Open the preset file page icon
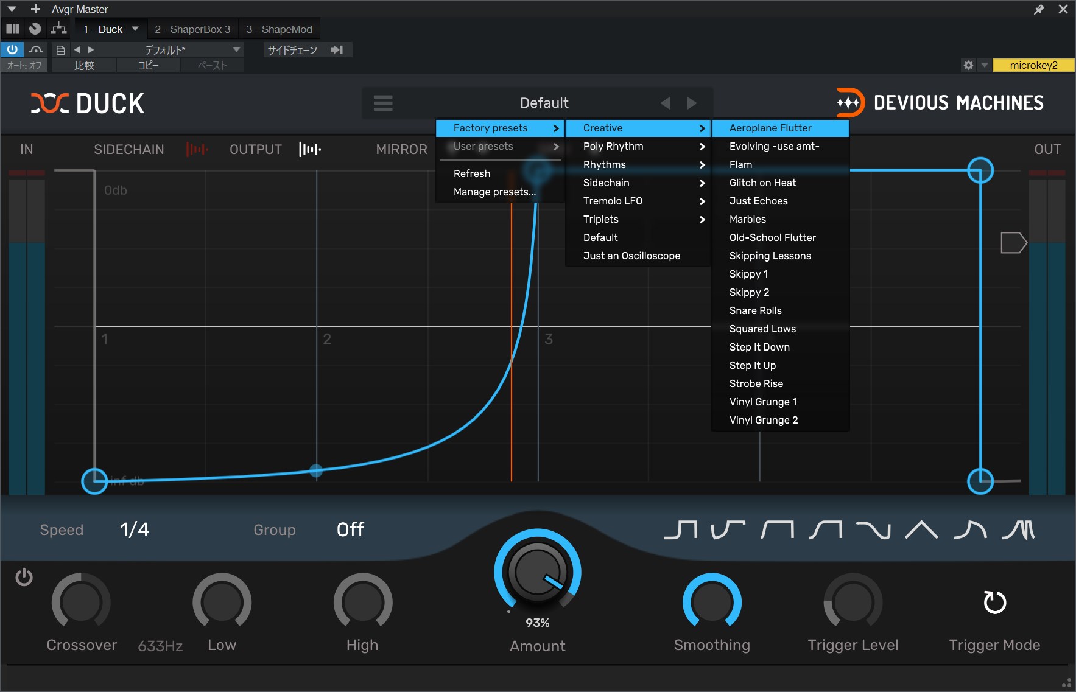This screenshot has width=1076, height=692. coord(60,50)
